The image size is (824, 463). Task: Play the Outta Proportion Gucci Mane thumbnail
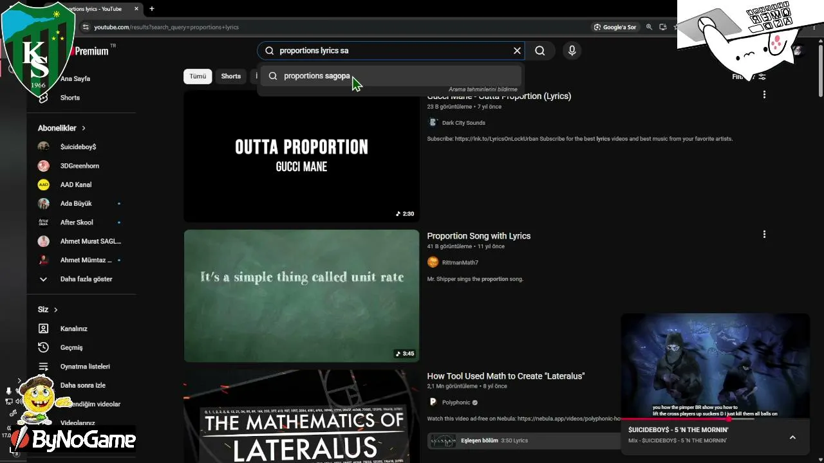pyautogui.click(x=301, y=156)
